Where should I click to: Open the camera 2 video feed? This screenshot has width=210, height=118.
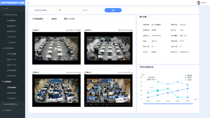pyautogui.click(x=108, y=48)
